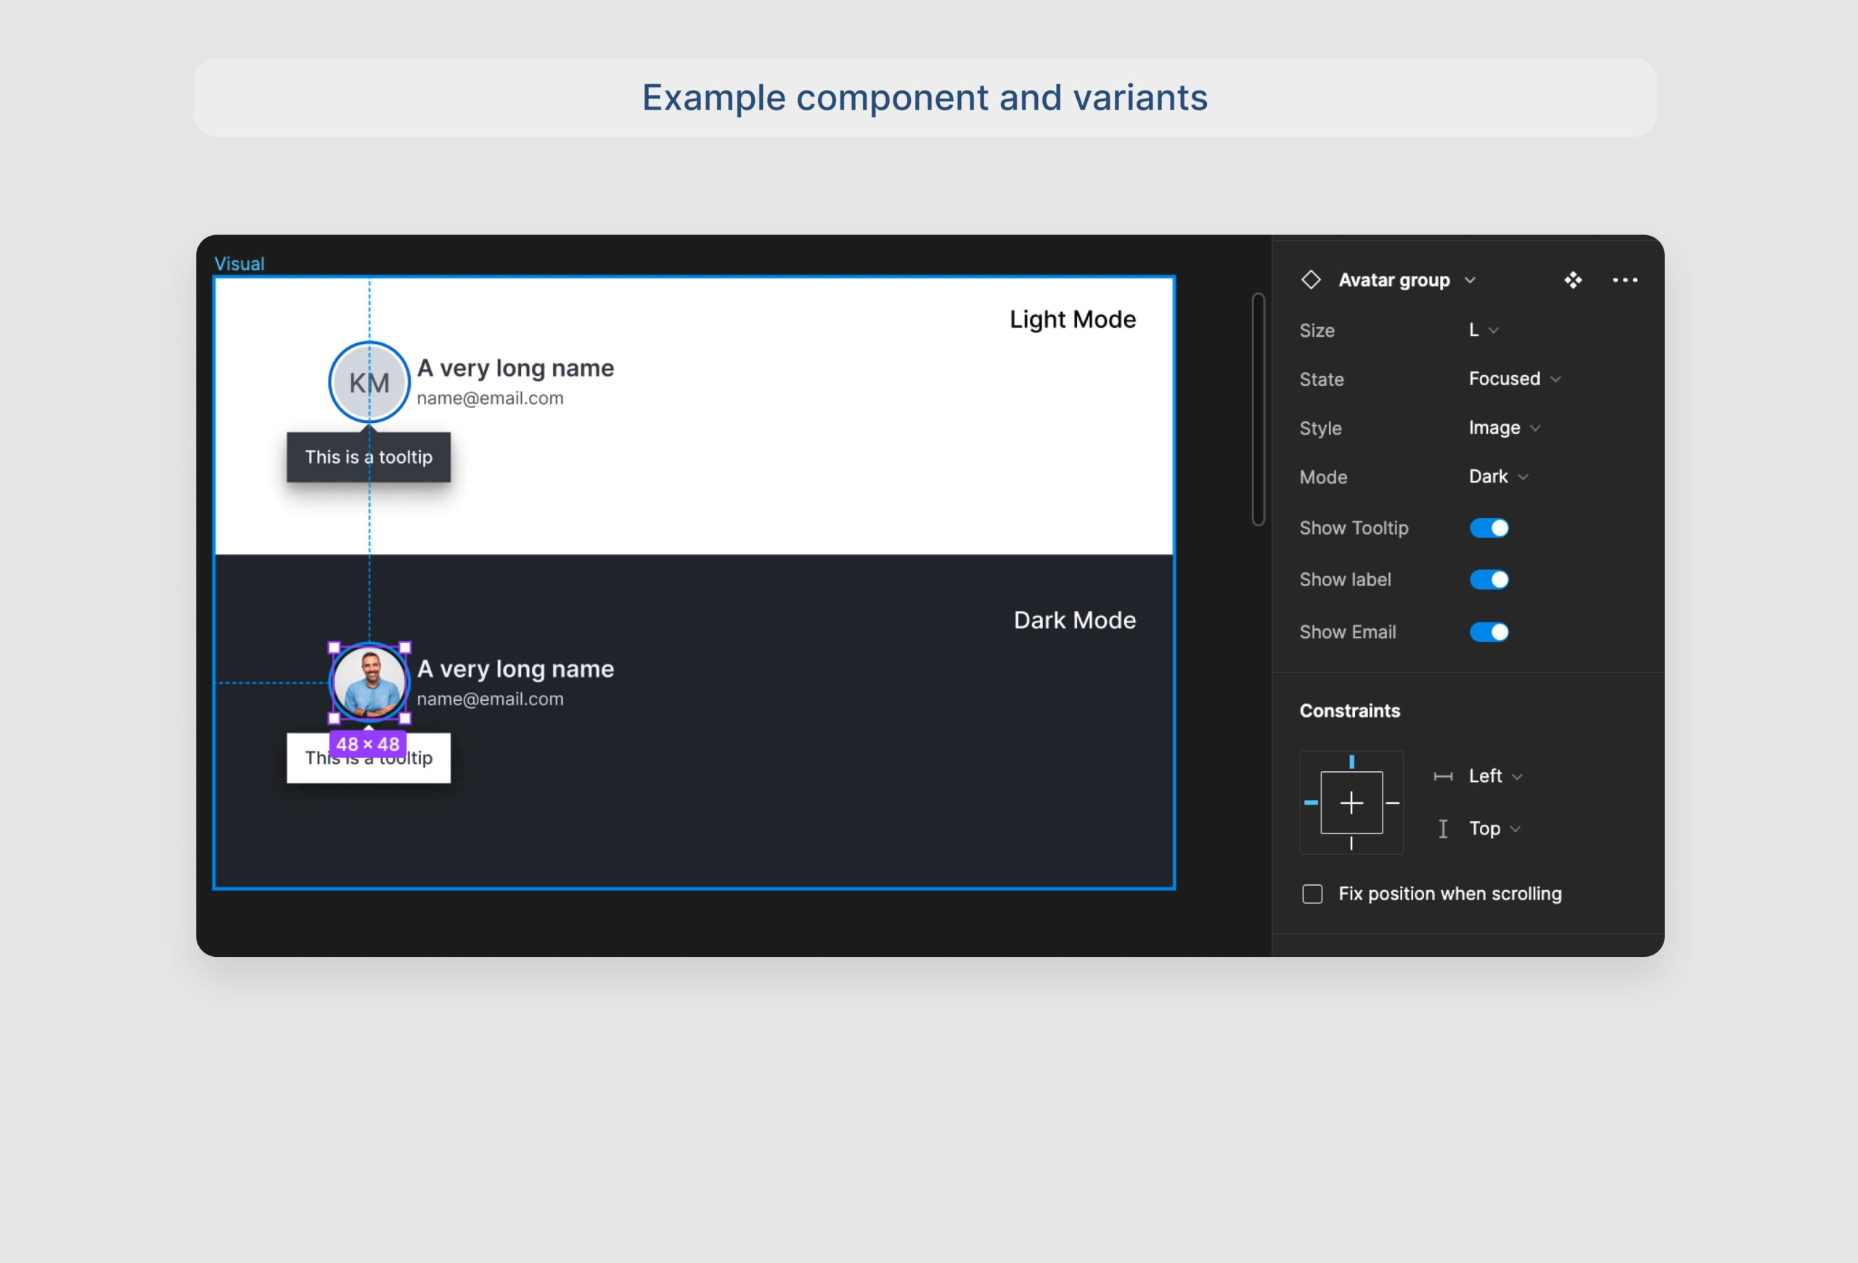1858x1263 pixels.
Task: Open the vertical constraint Top dropdown
Action: tap(1494, 828)
